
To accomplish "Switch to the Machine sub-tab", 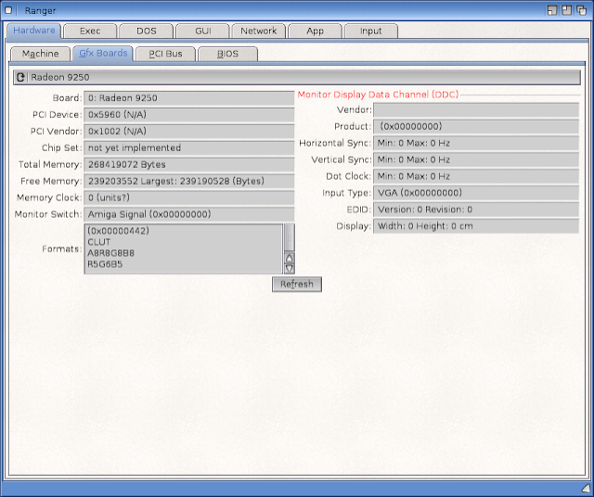I will 40,54.
